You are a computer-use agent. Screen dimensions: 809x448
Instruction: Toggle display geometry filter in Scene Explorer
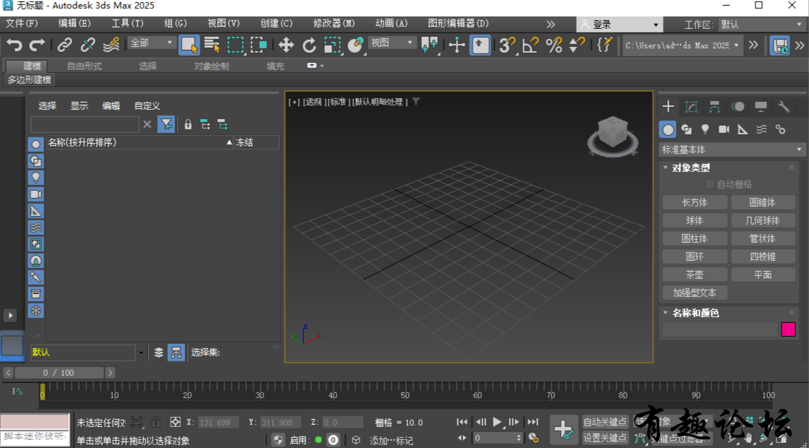click(x=35, y=145)
